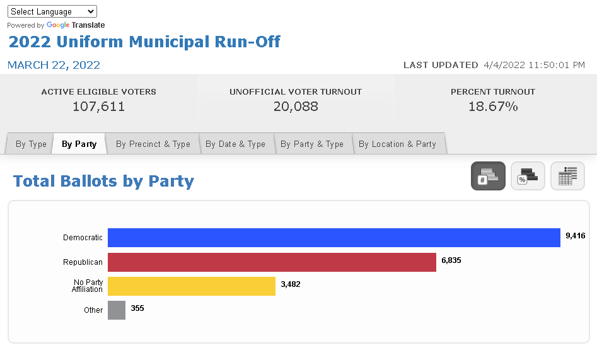This screenshot has height=355, width=597.
Task: Open the By Precinct & Type tab
Action: [x=153, y=144]
